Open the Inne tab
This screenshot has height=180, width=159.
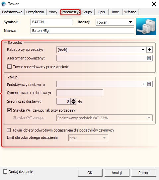115,12
